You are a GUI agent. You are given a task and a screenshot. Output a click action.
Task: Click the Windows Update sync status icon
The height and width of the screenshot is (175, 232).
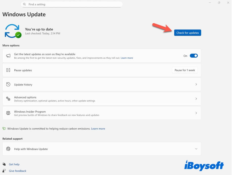[13, 31]
